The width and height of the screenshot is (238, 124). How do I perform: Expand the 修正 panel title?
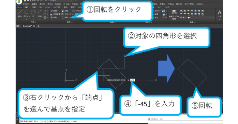point(70,22)
